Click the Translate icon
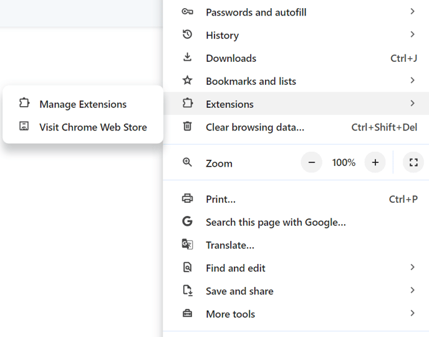The image size is (429, 337). [187, 245]
